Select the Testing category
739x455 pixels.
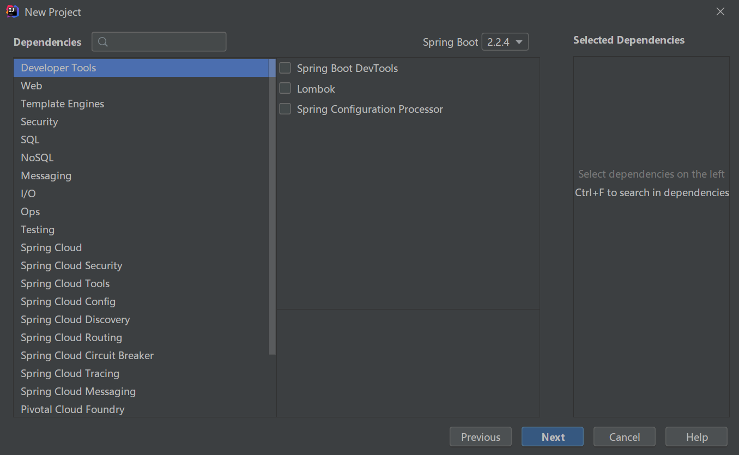point(38,229)
